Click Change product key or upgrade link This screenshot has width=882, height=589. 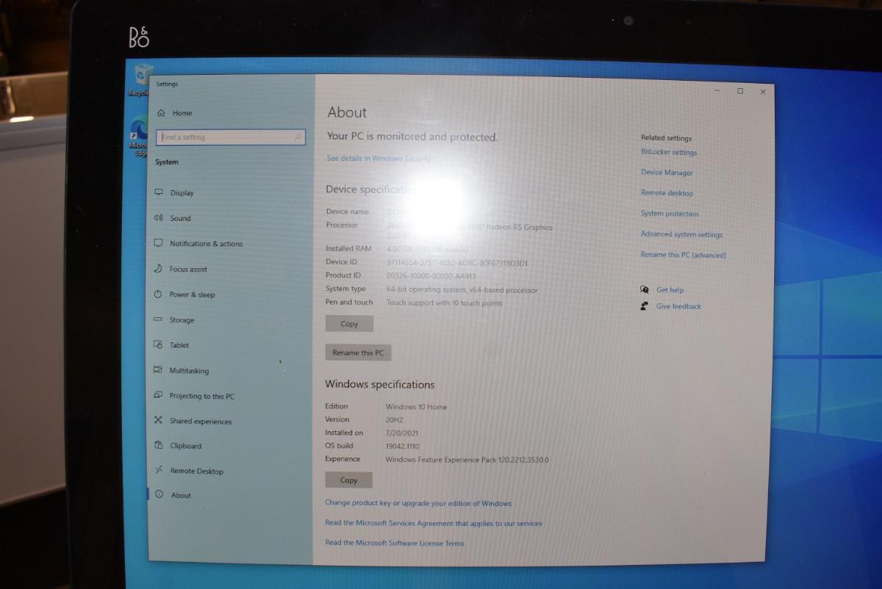click(x=418, y=503)
